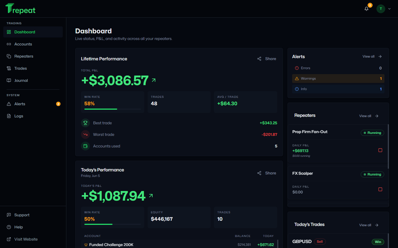Open the Warnings alert row
Screen dimensions: 398x248
[x=338, y=79]
